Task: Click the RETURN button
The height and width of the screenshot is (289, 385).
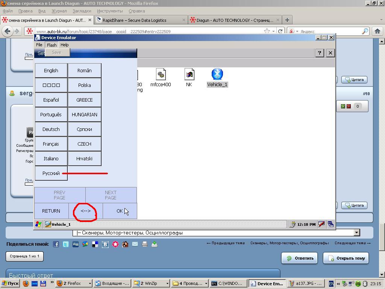Action: [51, 211]
